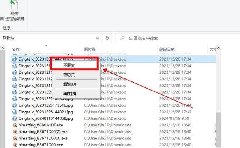The width and height of the screenshot is (240, 148).
Task: Click the jpg icon of the Dingtalk_20231218 file
Action: (x=15, y=85)
